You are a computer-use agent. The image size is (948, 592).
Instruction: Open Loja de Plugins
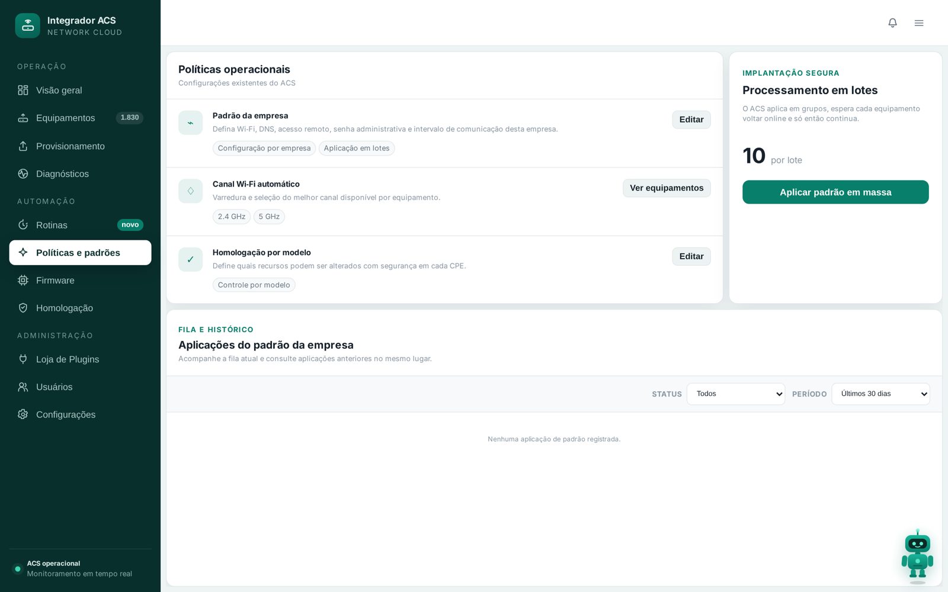[x=80, y=359]
